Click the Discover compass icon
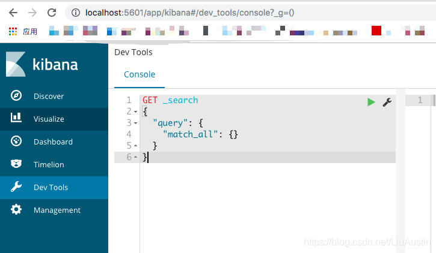The height and width of the screenshot is (253, 436). [16, 95]
